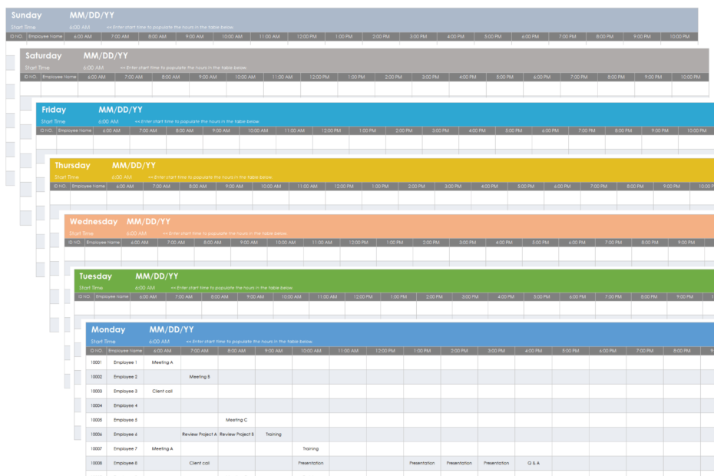Click the 11:00 AM column header on Thursday sheet
Image resolution: width=714 pixels, height=476 pixels.
(x=307, y=187)
